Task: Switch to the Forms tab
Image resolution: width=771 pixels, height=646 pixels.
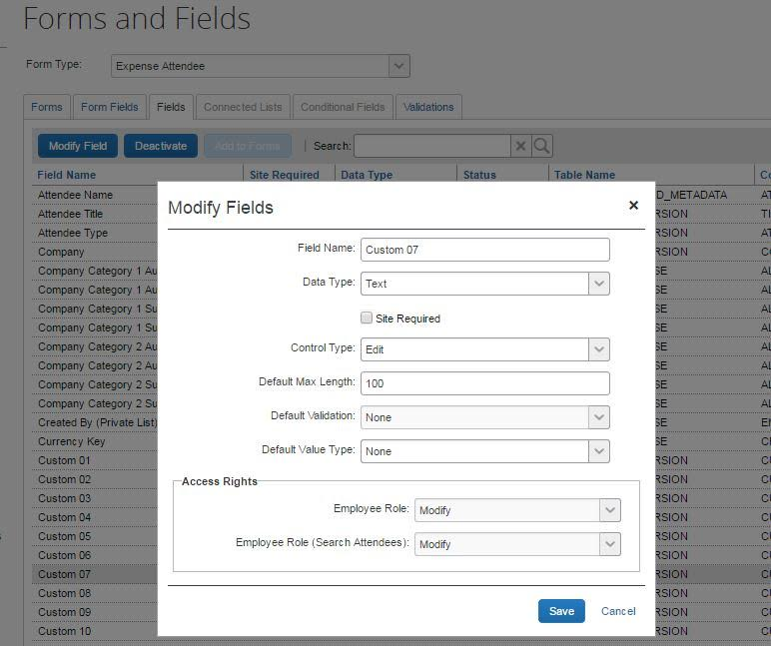Action: point(47,107)
